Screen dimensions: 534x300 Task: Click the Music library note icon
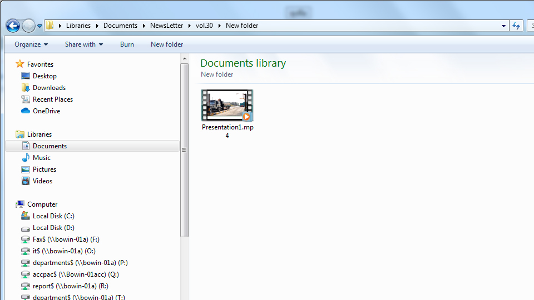26,158
